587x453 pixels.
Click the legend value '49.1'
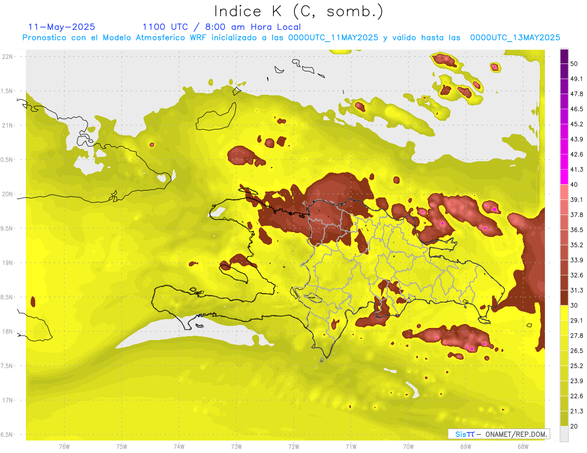[576, 79]
